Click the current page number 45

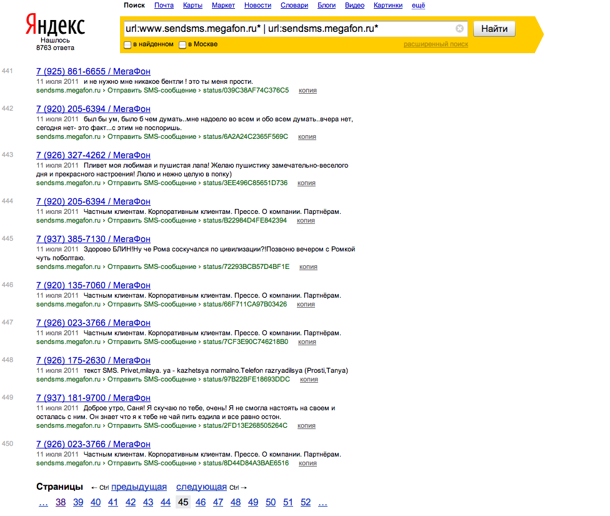click(x=183, y=502)
